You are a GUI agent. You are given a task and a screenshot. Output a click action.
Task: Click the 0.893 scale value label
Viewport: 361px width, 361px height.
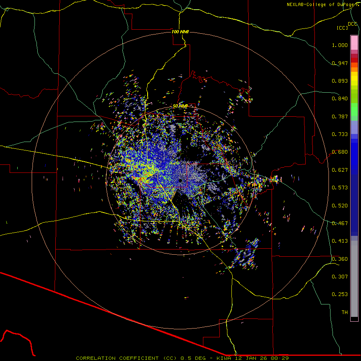[340, 81]
